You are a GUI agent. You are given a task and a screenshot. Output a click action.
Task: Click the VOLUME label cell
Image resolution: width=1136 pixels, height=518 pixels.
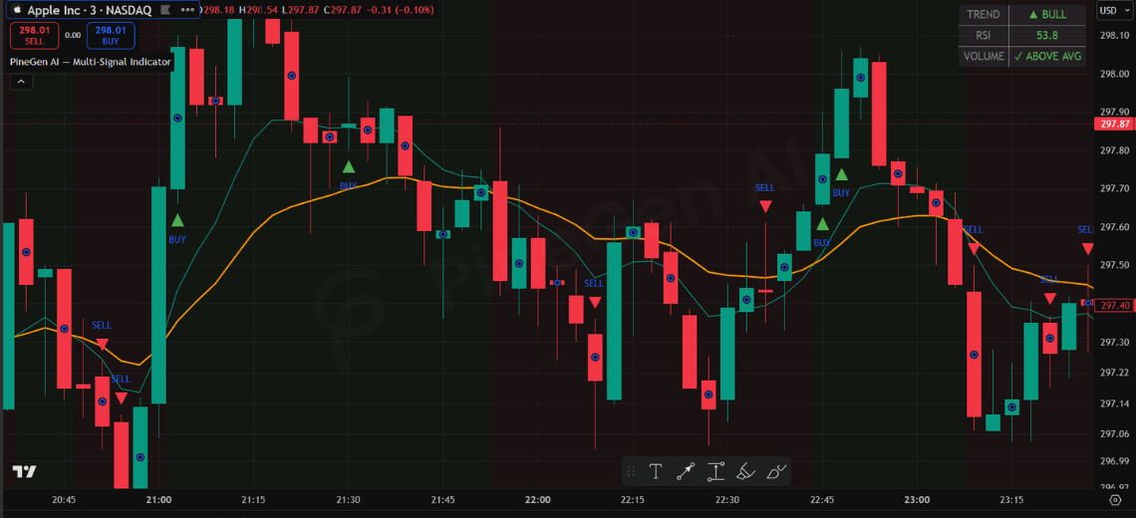pos(984,56)
